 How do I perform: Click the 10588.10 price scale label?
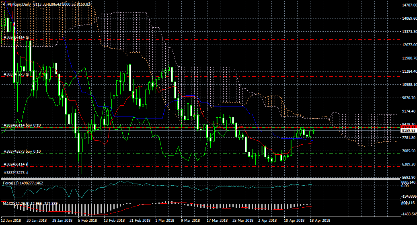(409, 85)
